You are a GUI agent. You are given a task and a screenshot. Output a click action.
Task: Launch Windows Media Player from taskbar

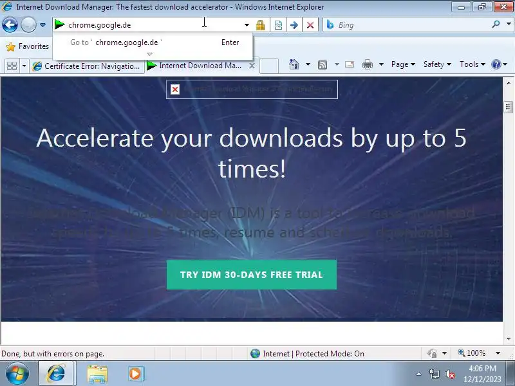[x=135, y=374]
